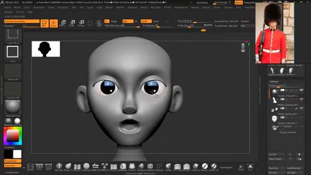The width and height of the screenshot is (311, 175).
Task: Select the Topology brush
Action: [141, 167]
